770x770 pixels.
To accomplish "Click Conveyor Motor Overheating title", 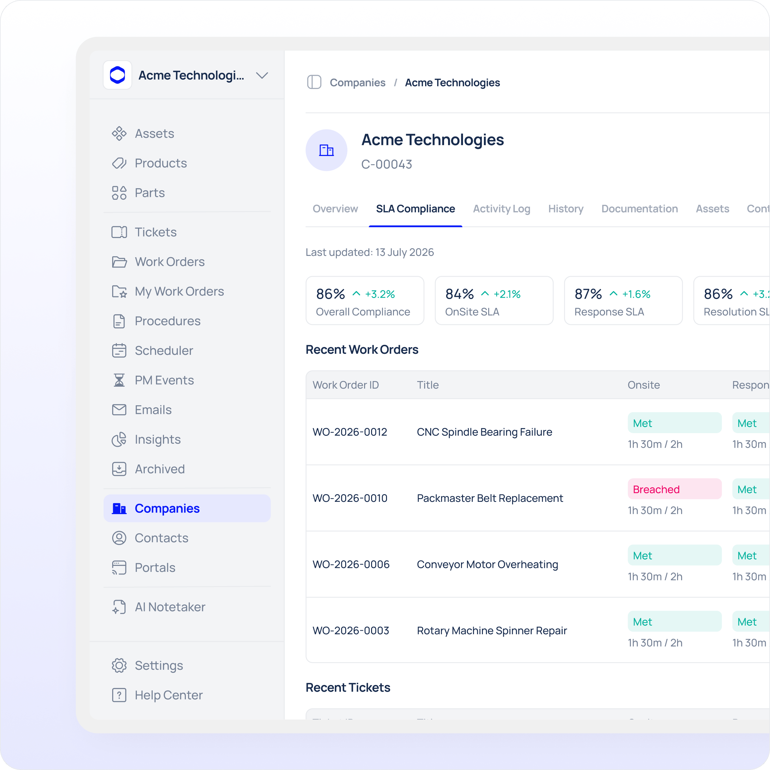I will click(488, 564).
